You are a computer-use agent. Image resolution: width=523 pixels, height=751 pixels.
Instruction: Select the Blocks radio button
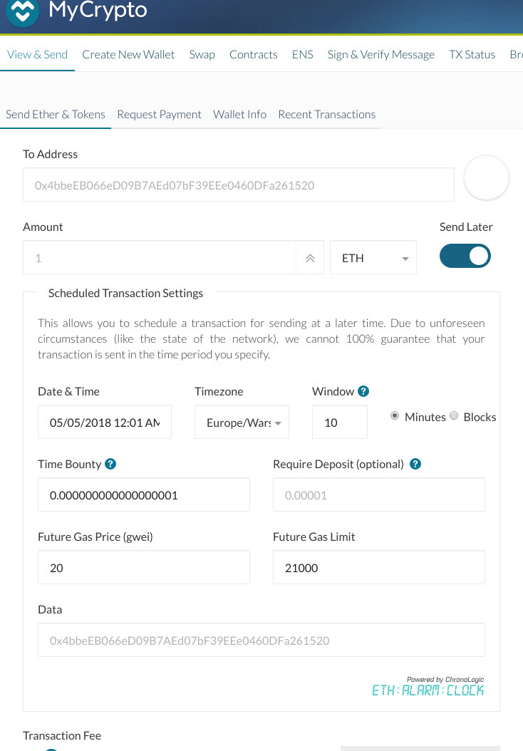pos(454,416)
